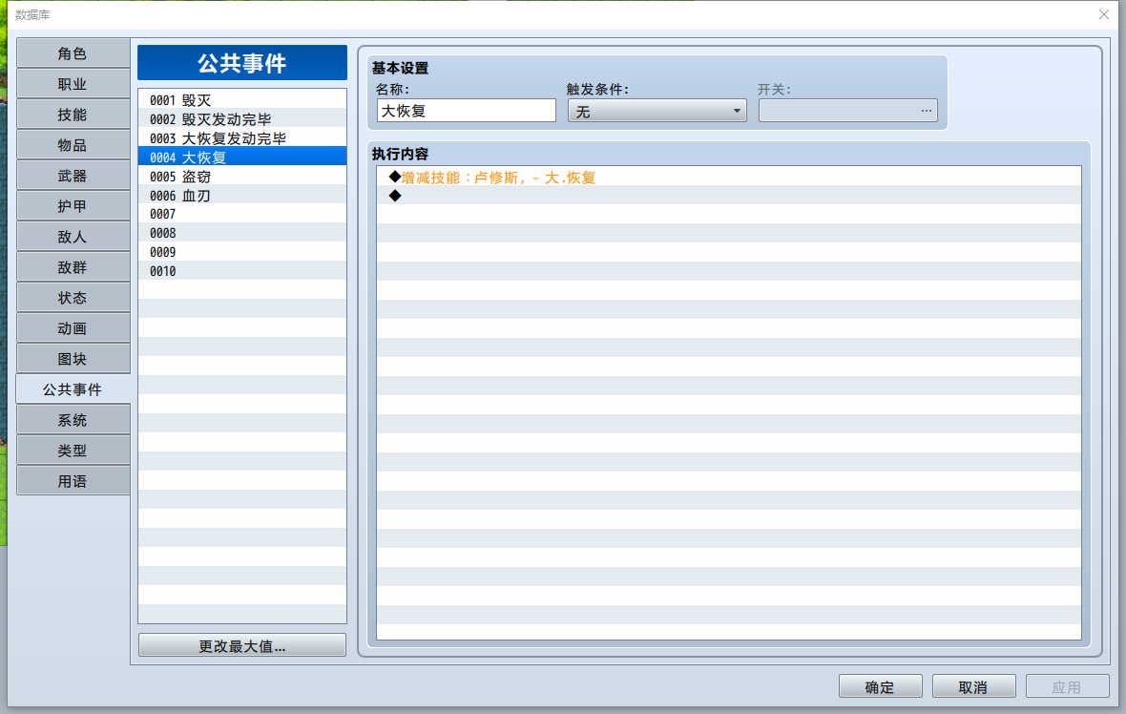The image size is (1126, 714).
Task: Select empty common event 0010
Action: (x=242, y=271)
